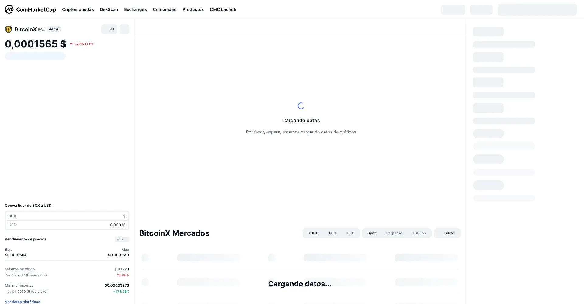Click the Cargando datos... table overlay text

point(300,284)
